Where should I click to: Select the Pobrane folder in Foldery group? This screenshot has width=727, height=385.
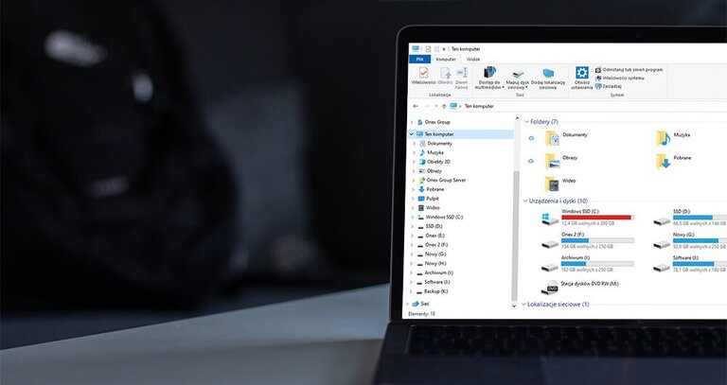coord(663,161)
